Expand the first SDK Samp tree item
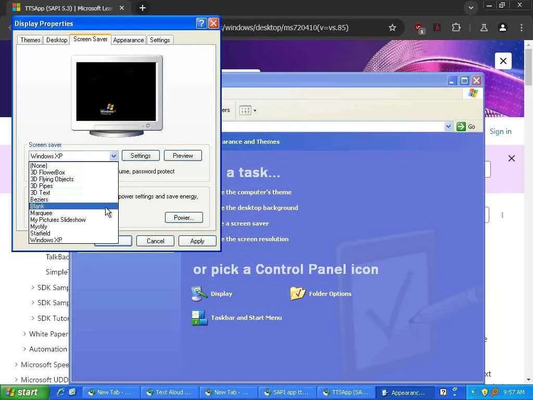 (x=33, y=287)
